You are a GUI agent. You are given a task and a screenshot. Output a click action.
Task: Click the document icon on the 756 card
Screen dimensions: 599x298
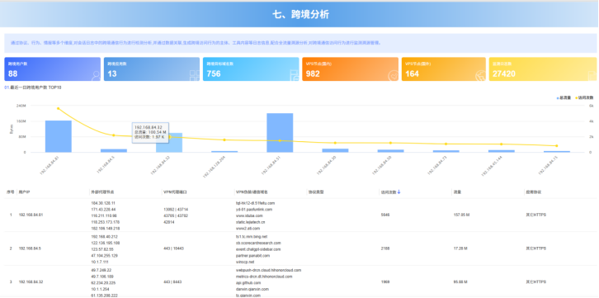(294, 75)
